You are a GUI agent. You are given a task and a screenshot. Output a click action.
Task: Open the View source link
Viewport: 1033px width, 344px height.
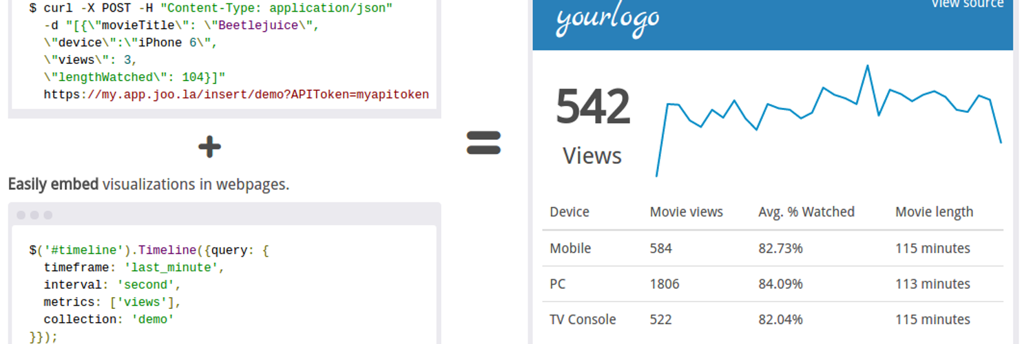point(967,4)
